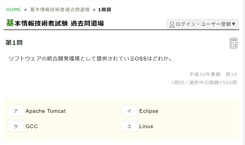Click the ▼ arrow on login menu

pyautogui.click(x=234, y=24)
